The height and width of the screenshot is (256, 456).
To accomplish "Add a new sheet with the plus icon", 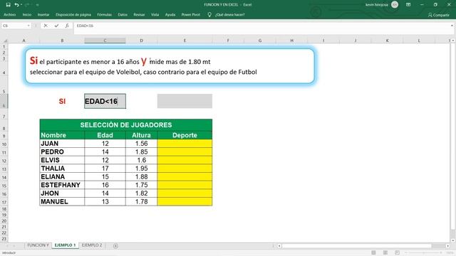I will click(x=115, y=246).
